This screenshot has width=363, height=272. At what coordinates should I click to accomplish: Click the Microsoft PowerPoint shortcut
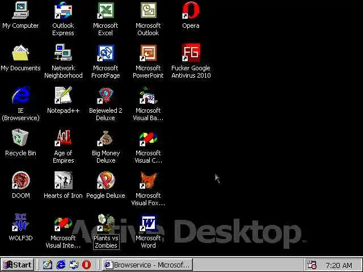(148, 53)
